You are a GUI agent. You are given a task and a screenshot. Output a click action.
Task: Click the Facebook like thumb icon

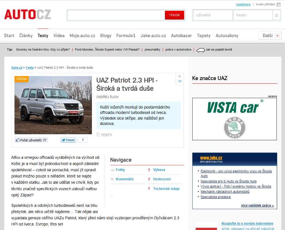pyautogui.click(x=17, y=140)
